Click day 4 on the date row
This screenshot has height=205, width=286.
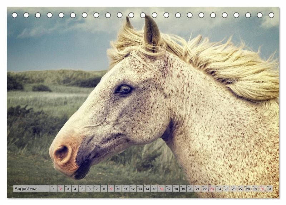click(x=75, y=189)
